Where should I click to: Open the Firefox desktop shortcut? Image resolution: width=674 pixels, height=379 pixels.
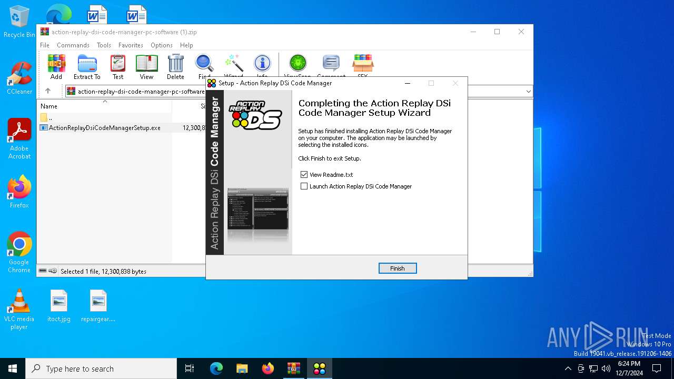pyautogui.click(x=19, y=192)
